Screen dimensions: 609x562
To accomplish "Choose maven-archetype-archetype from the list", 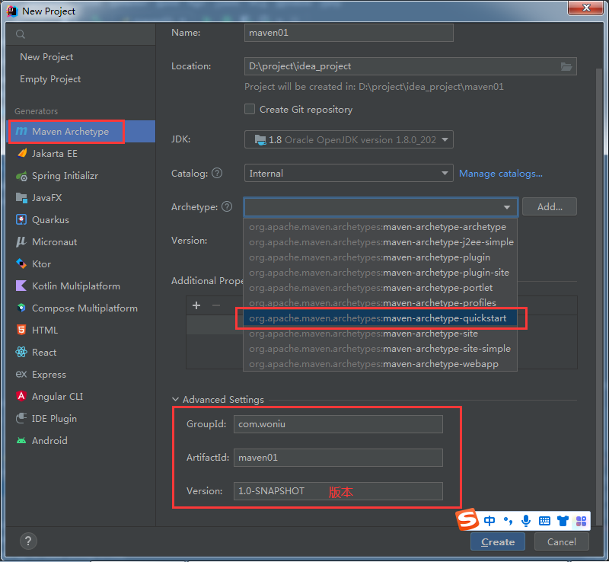I will tap(380, 227).
